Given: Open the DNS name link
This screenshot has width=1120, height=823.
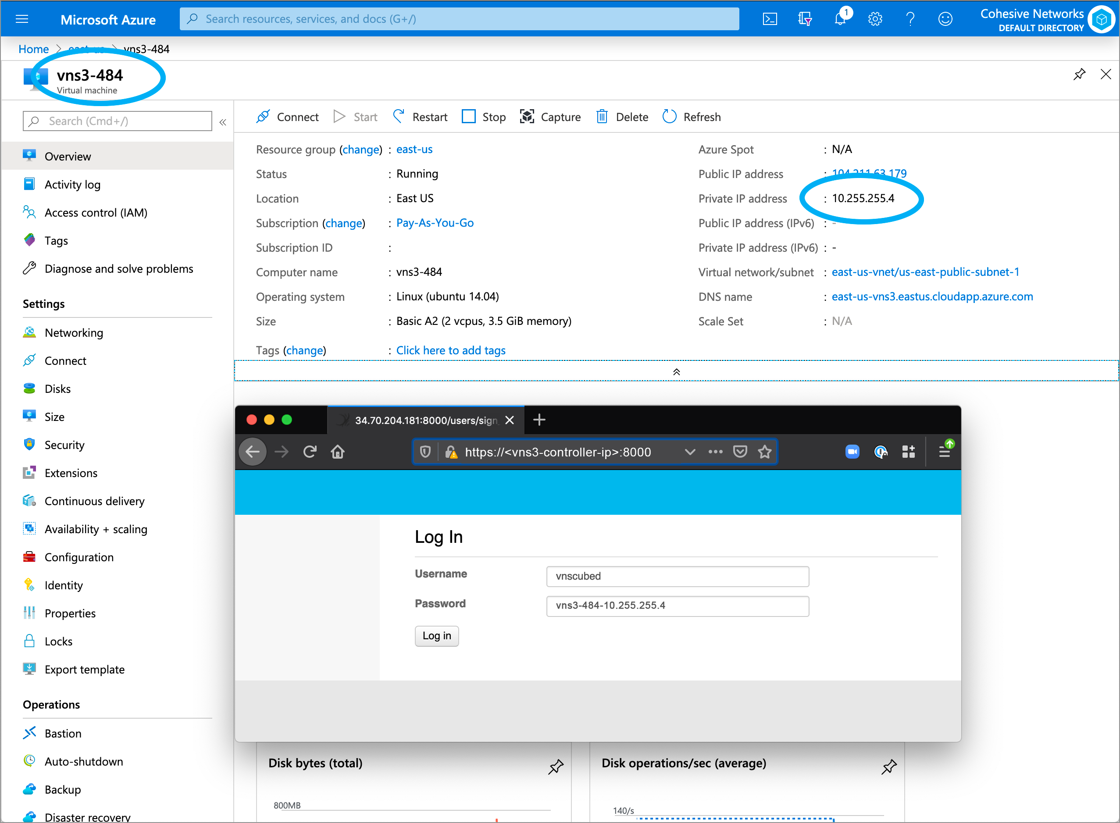Looking at the screenshot, I should (932, 296).
